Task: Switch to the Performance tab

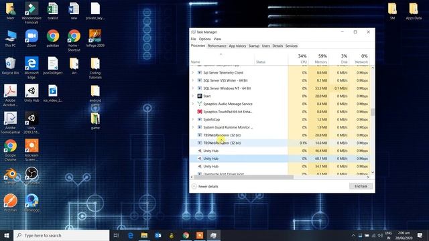Action: [217, 46]
